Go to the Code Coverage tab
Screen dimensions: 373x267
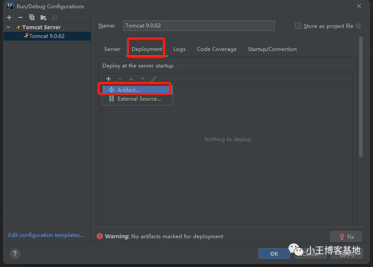point(217,49)
